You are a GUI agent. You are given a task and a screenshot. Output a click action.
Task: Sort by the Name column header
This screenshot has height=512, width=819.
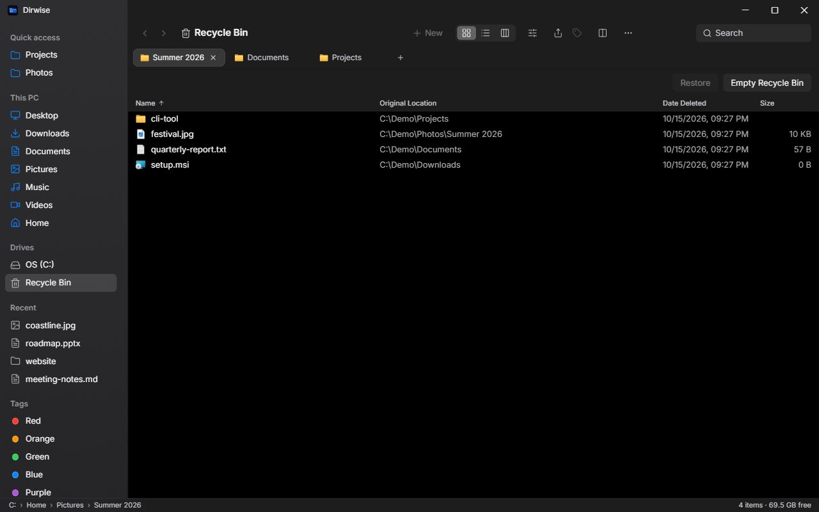coord(150,103)
